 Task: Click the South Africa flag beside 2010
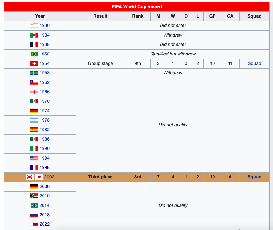(x=34, y=196)
